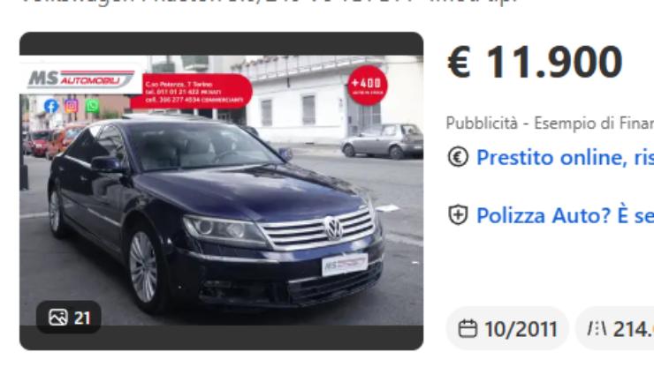Open the Polizza Auto link
The width and height of the screenshot is (654, 367).
coord(565,215)
